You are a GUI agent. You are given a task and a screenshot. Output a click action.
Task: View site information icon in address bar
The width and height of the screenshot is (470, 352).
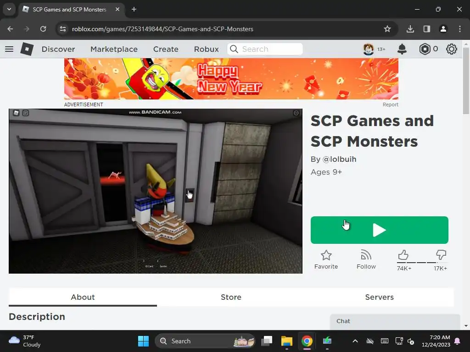(x=63, y=29)
